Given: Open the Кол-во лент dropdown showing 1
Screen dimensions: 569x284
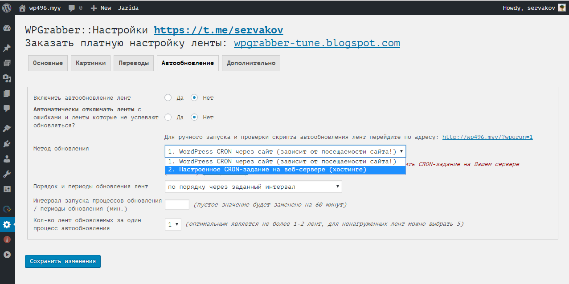Looking at the screenshot, I should tap(173, 224).
